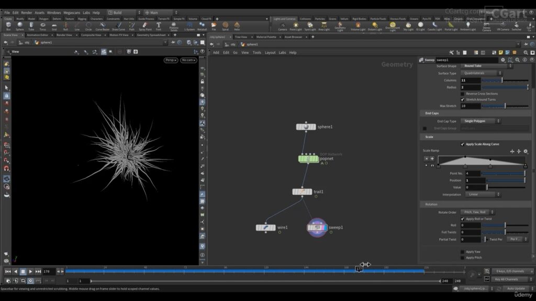
Task: Open the File menu
Action: (x=7, y=13)
